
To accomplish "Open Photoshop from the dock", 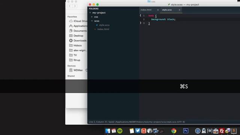I will (186, 131).
